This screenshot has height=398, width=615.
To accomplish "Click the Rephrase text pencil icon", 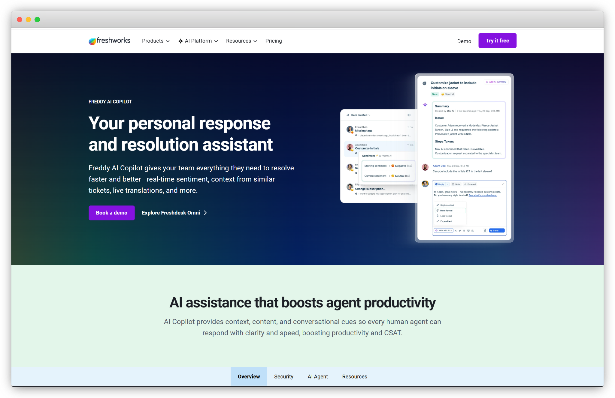I will click(x=438, y=205).
